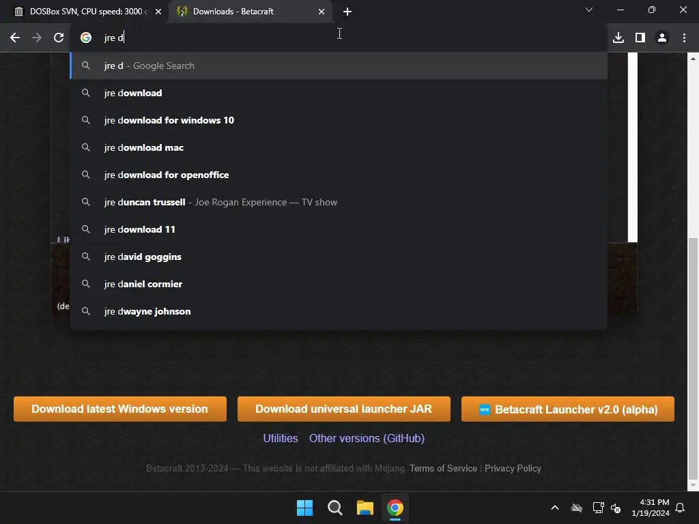Choose the 'jre download' suggestion
This screenshot has height=524, width=699.
pyautogui.click(x=339, y=93)
